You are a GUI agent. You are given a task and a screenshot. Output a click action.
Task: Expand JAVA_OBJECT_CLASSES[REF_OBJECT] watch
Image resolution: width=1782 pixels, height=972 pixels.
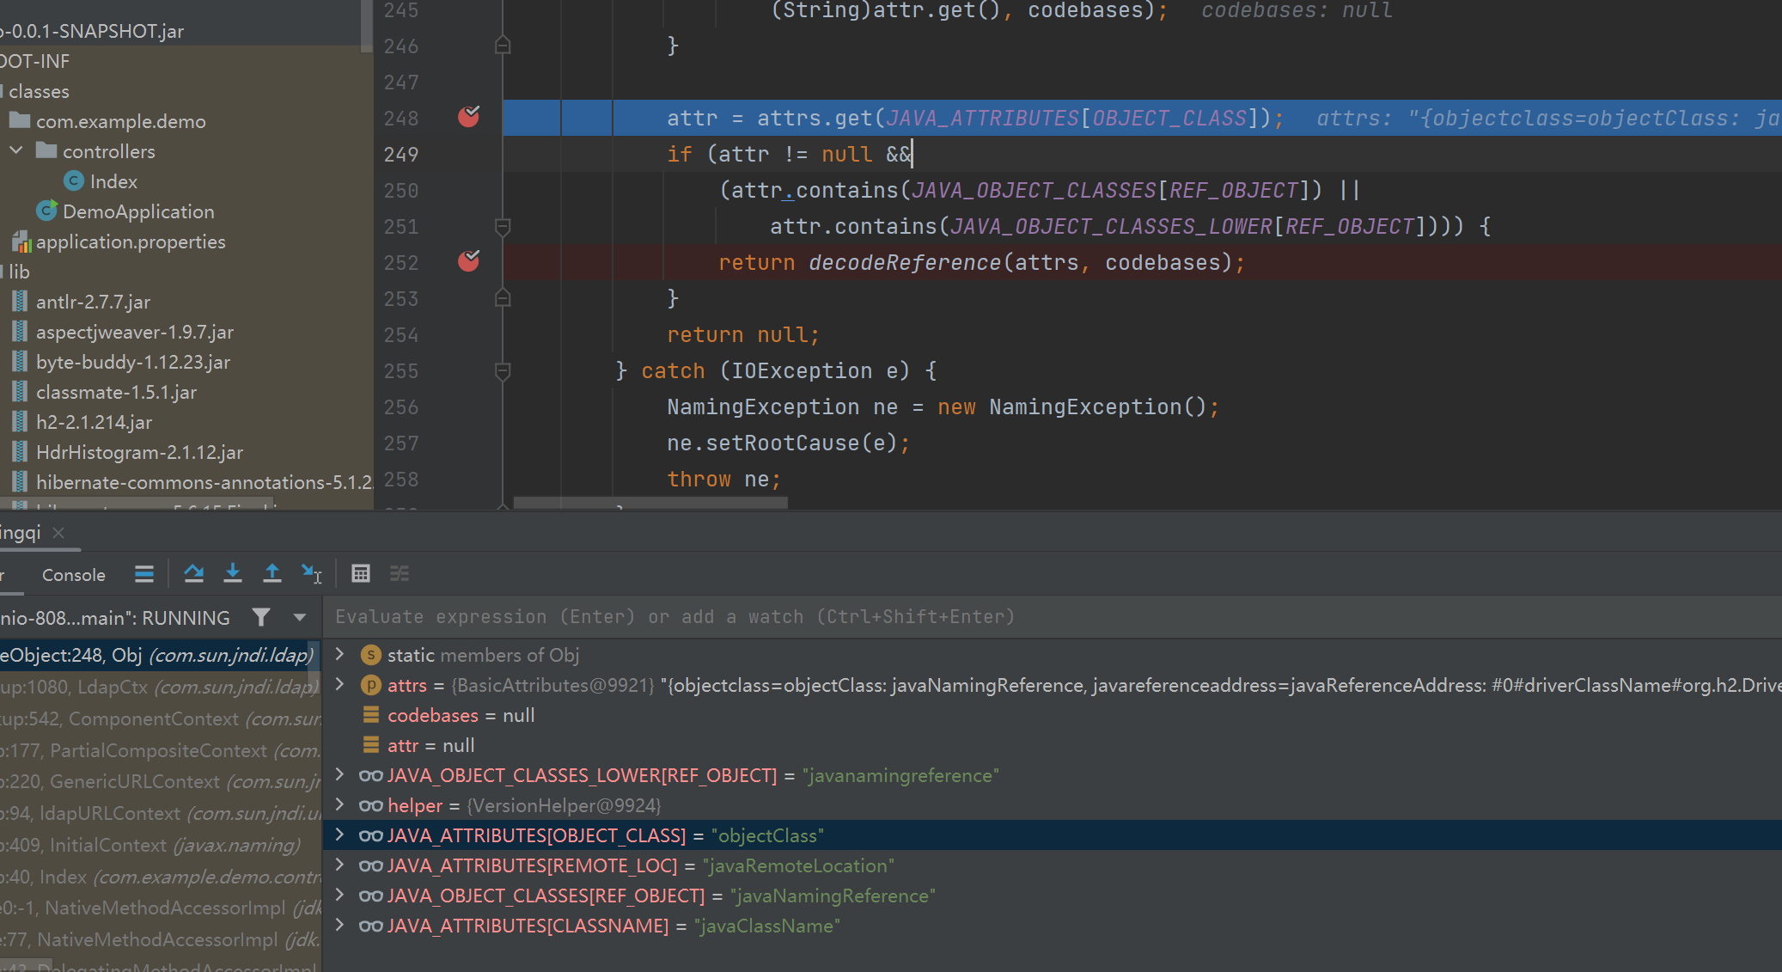click(x=339, y=895)
